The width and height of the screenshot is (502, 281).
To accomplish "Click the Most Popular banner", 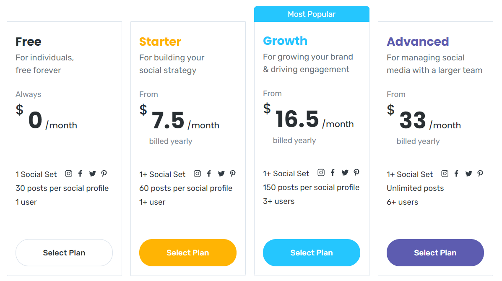I will point(312,14).
